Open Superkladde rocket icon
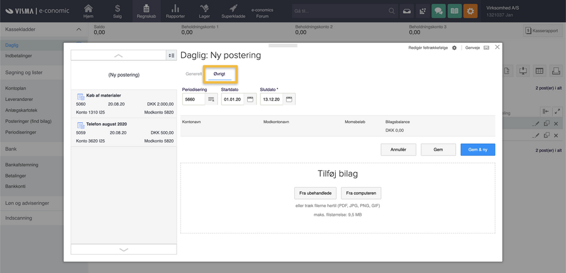The image size is (566, 273). [233, 11]
